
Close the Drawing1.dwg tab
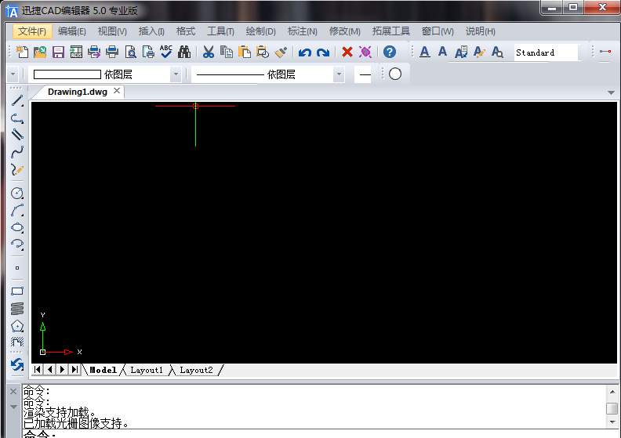[116, 91]
